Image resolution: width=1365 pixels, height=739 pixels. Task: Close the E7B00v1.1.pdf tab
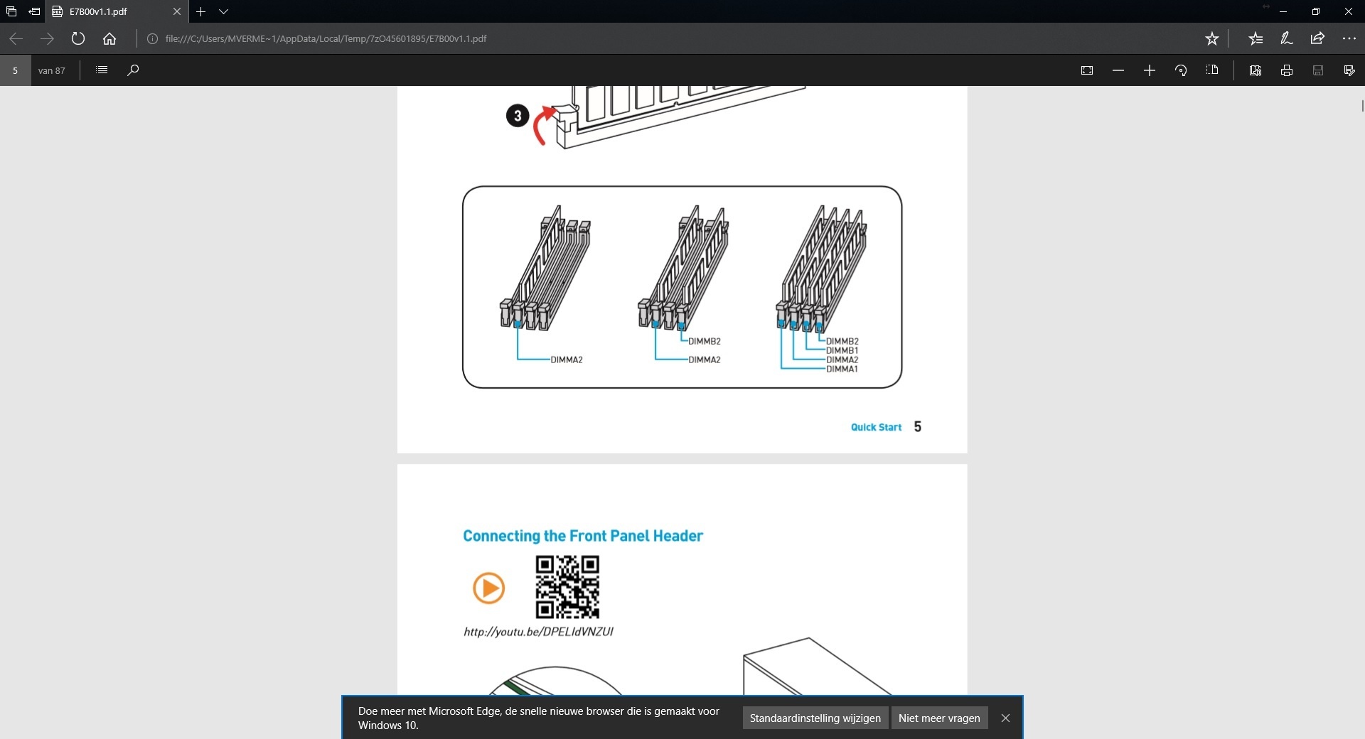[x=177, y=11]
